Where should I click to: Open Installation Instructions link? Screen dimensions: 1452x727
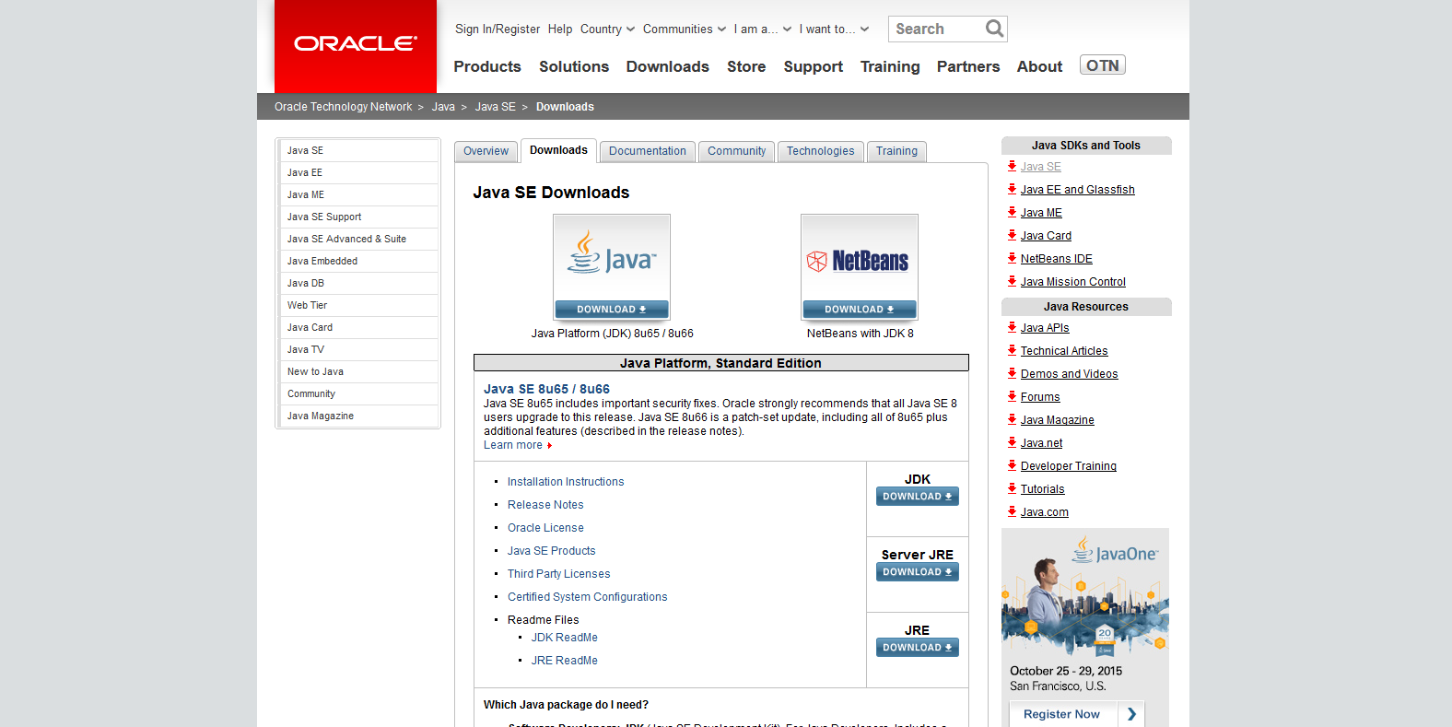click(x=566, y=482)
